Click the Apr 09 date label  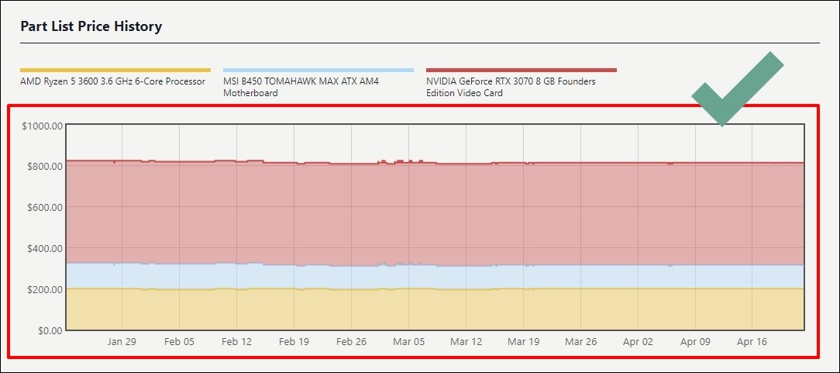(x=695, y=342)
